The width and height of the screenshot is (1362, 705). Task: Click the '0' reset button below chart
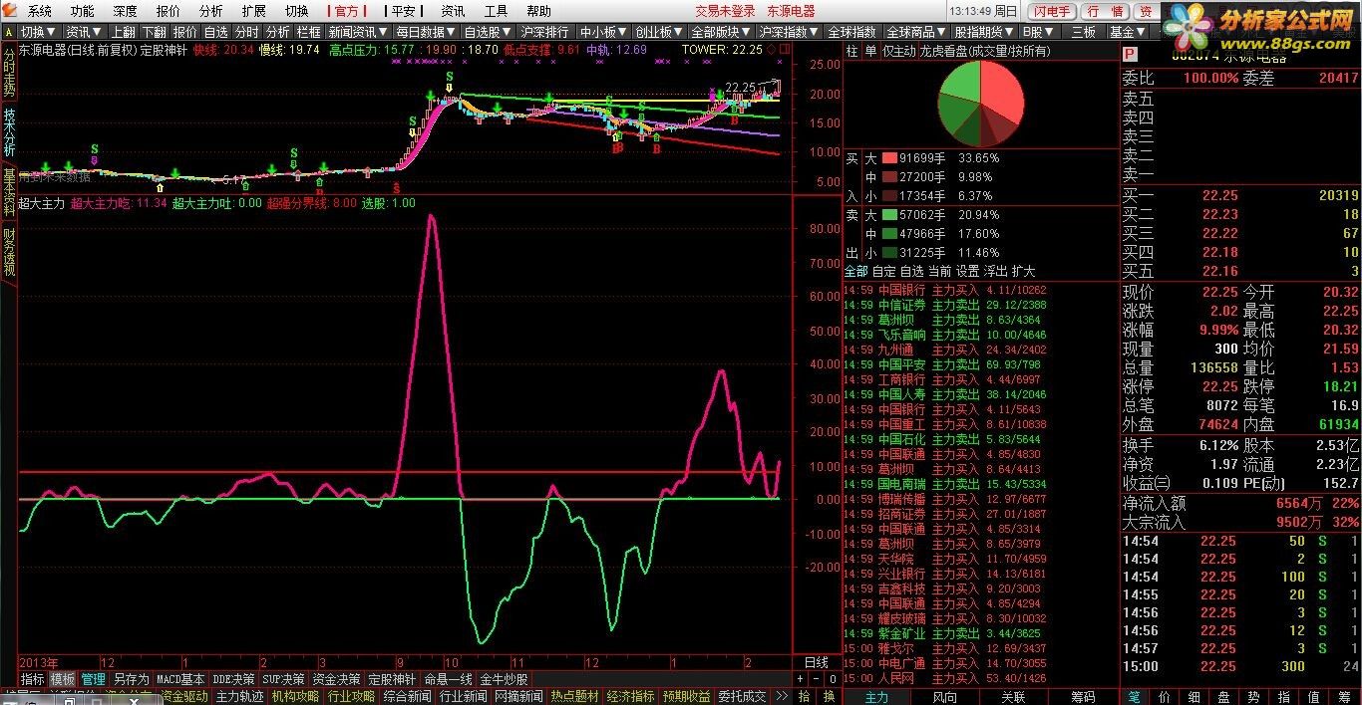coord(831,679)
